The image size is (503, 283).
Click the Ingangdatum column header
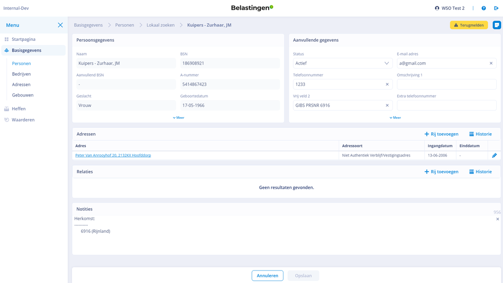[440, 146]
